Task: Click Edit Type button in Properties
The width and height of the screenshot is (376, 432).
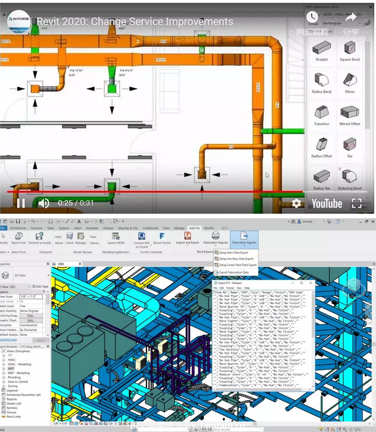Action: click(40, 286)
